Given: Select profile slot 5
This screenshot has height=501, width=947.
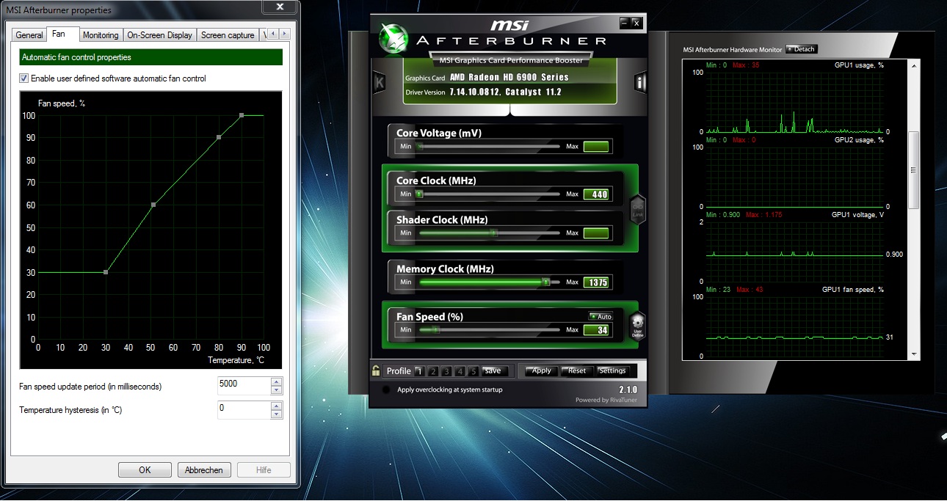Looking at the screenshot, I should click(x=473, y=371).
